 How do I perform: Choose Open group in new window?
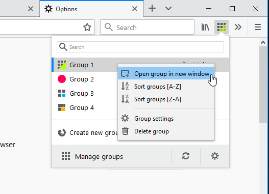(x=166, y=74)
